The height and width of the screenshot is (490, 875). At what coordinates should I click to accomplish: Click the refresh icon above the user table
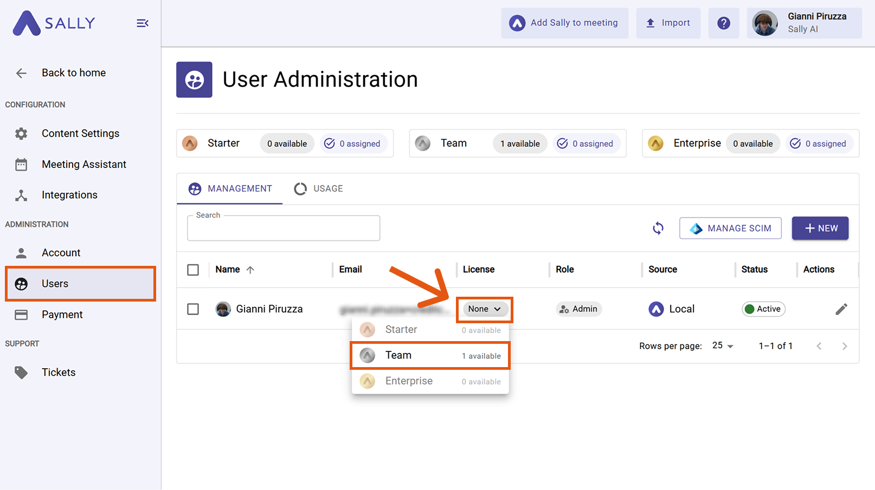[x=658, y=228]
